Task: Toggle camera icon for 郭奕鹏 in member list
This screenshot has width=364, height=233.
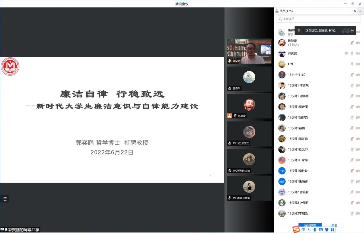Action: (358, 54)
